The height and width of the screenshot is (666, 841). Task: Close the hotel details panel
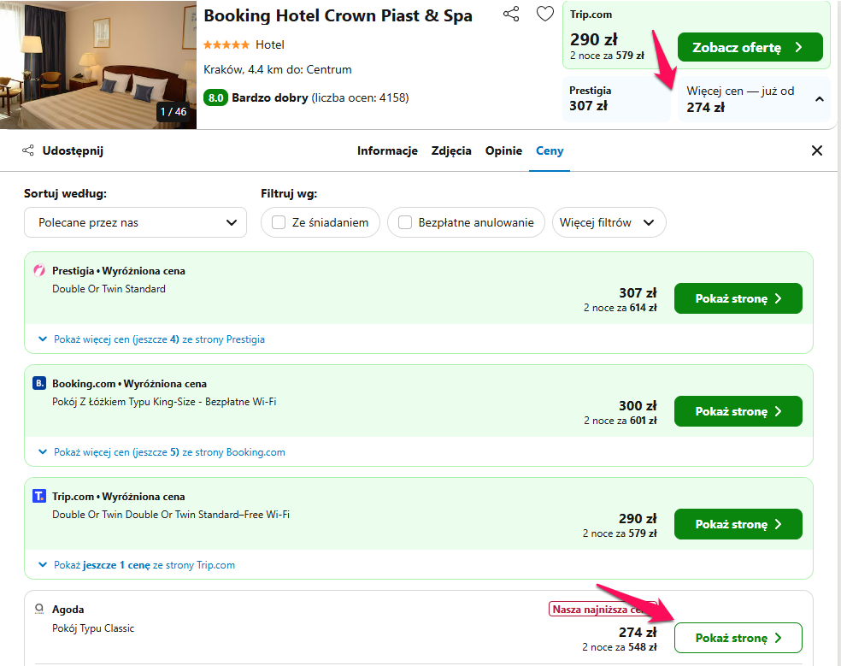coord(816,150)
